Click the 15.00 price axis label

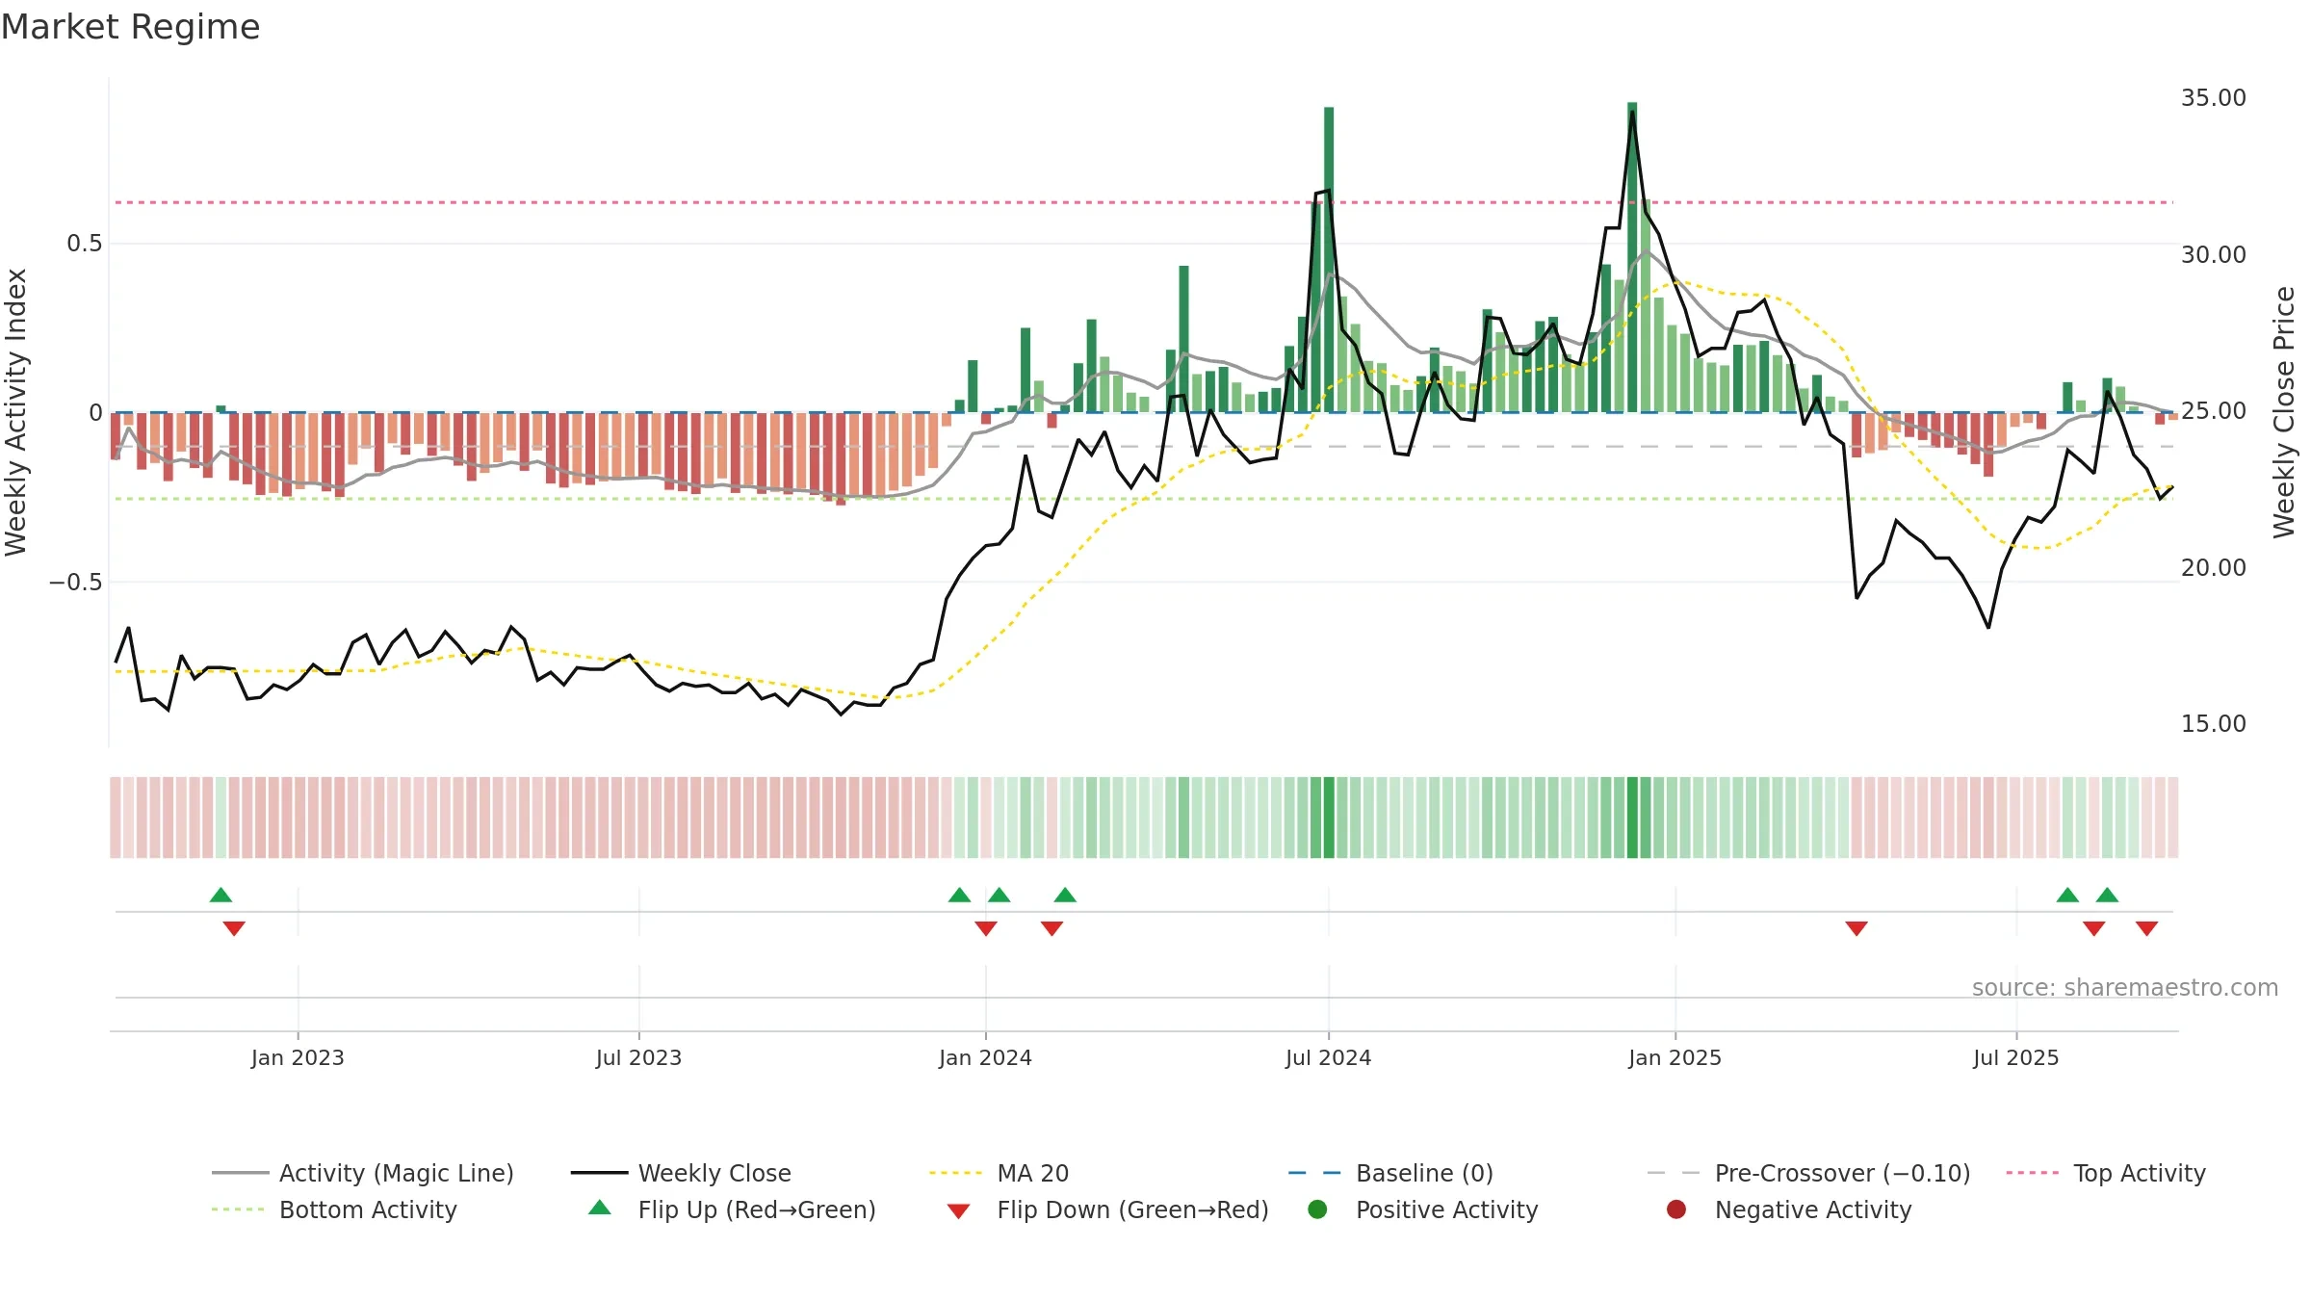click(x=2213, y=724)
